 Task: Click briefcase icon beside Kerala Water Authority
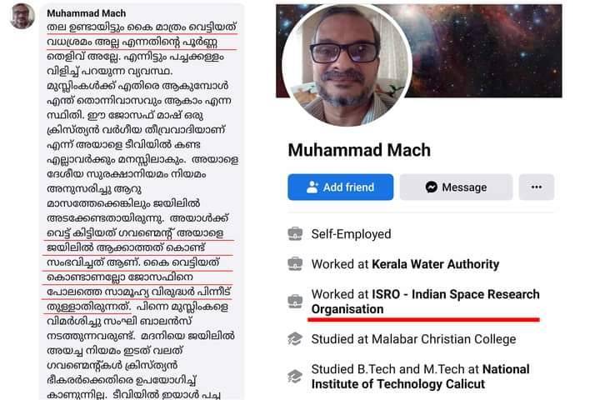295,264
